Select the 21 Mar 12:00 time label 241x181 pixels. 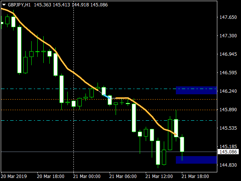coord(159,176)
